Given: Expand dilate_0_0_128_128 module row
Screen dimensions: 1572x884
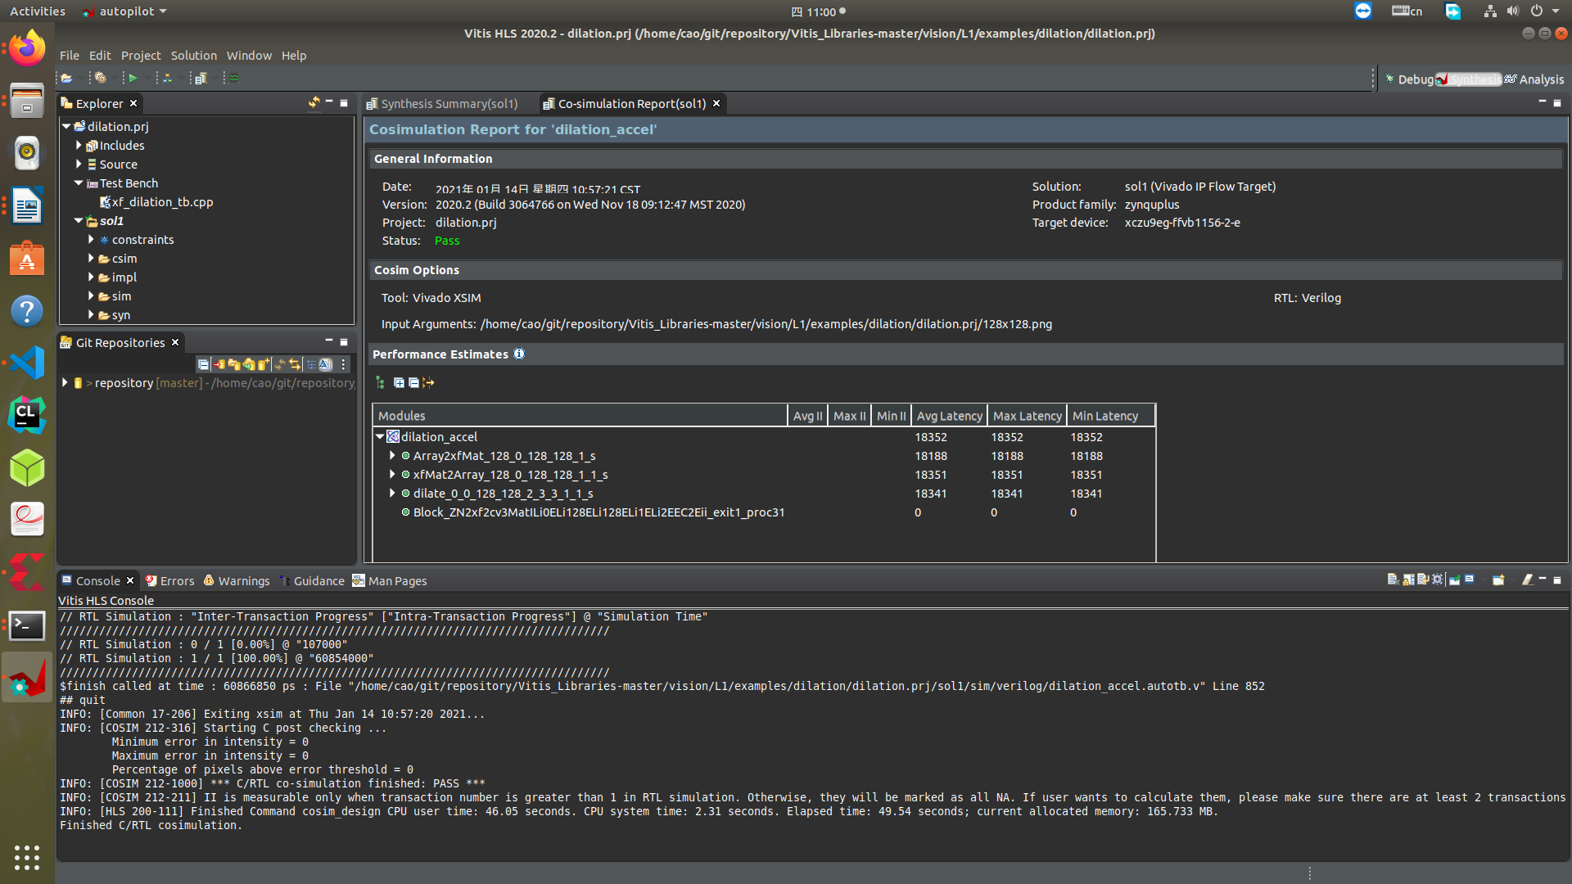Looking at the screenshot, I should pyautogui.click(x=392, y=493).
